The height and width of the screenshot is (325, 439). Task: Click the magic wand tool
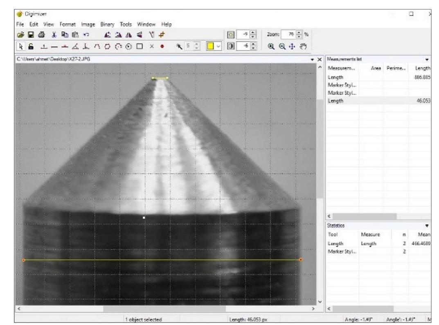(179, 46)
